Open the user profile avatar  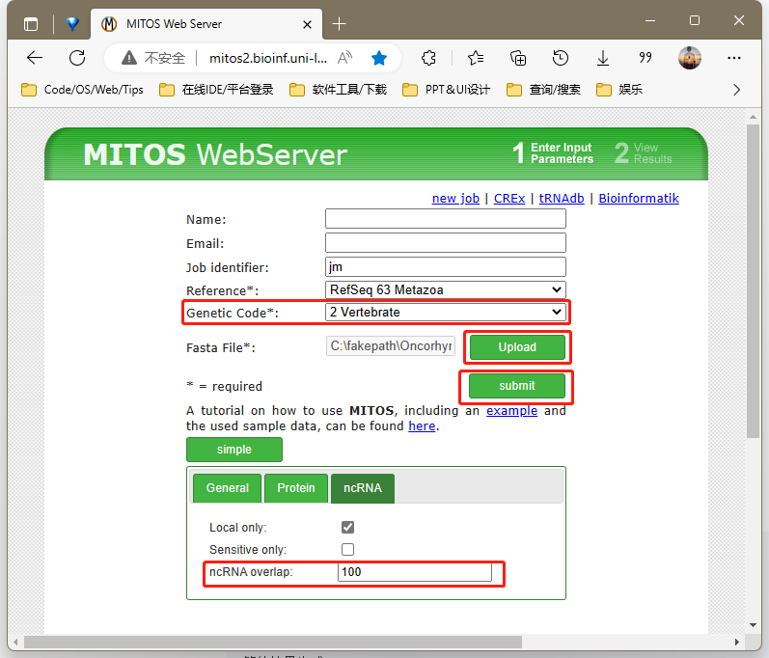(x=690, y=58)
